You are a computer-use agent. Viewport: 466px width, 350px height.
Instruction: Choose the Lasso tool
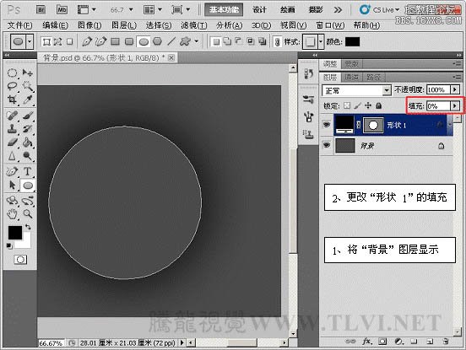pyautogui.click(x=12, y=86)
